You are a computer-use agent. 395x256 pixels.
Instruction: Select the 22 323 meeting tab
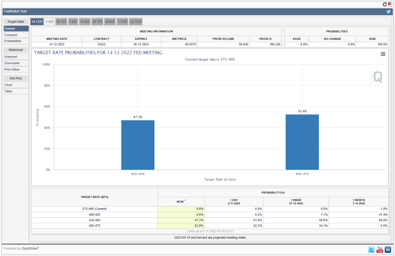(x=61, y=21)
